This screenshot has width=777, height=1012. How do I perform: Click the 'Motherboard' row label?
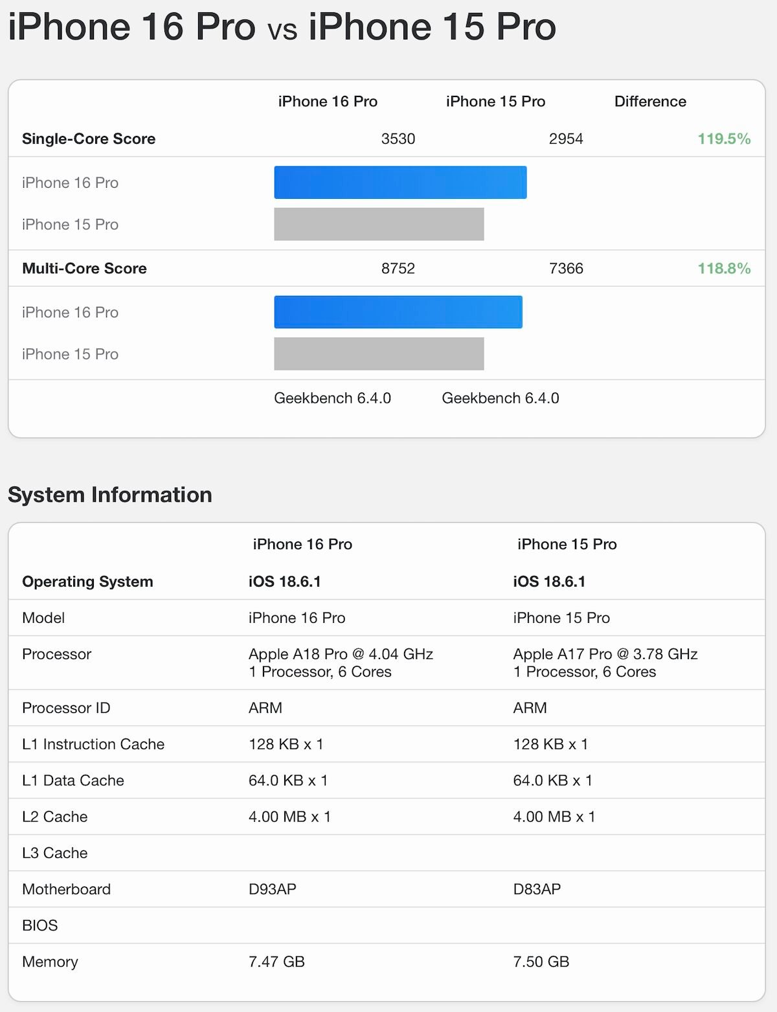coord(66,889)
